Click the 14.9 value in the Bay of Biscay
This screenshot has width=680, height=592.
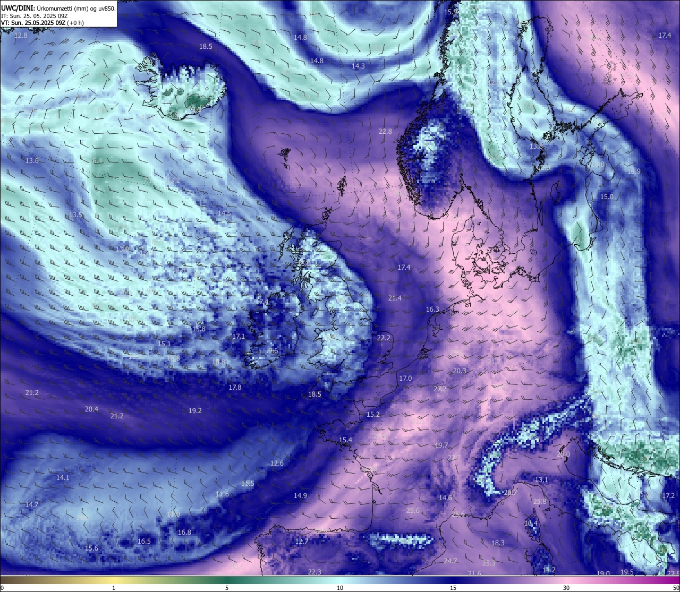click(300, 496)
